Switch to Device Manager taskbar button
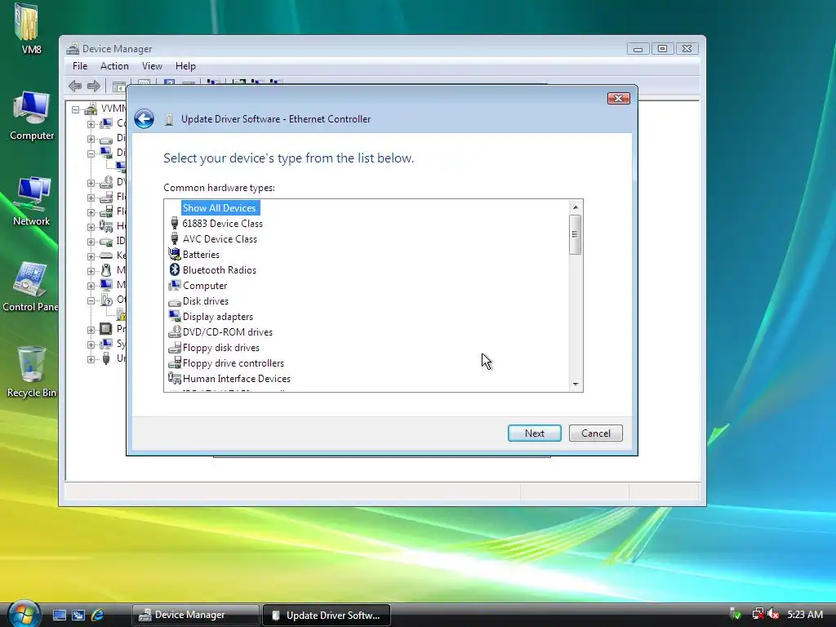Screen dimensions: 836x627 point(196,615)
